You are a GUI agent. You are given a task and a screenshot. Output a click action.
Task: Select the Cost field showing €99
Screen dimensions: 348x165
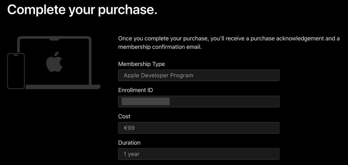[x=198, y=128]
